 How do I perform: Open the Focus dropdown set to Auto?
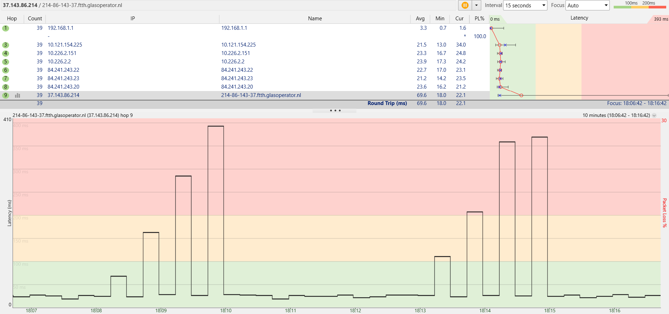point(587,5)
